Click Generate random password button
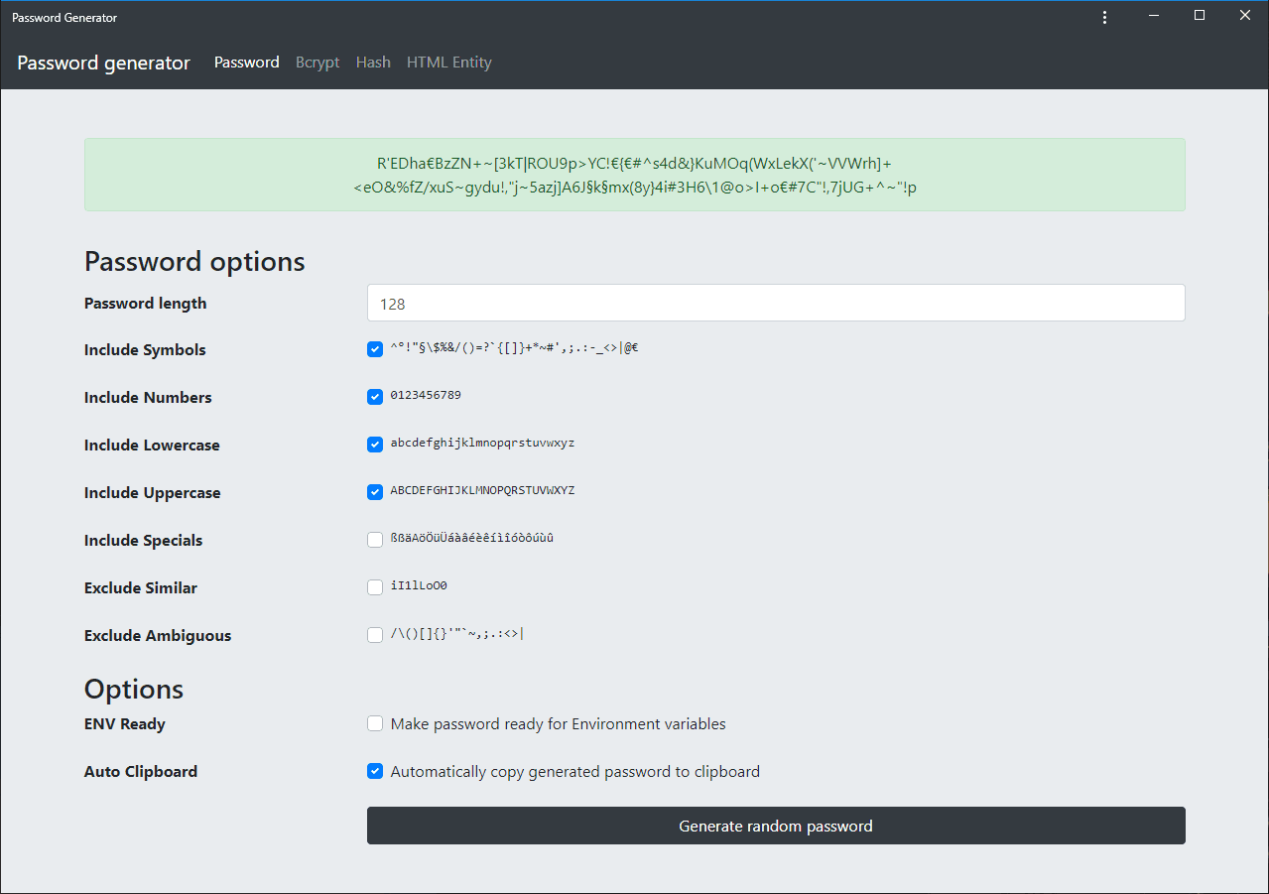Image resolution: width=1269 pixels, height=894 pixels. pos(776,826)
